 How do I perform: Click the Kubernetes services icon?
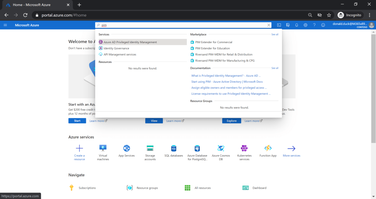click(244, 149)
